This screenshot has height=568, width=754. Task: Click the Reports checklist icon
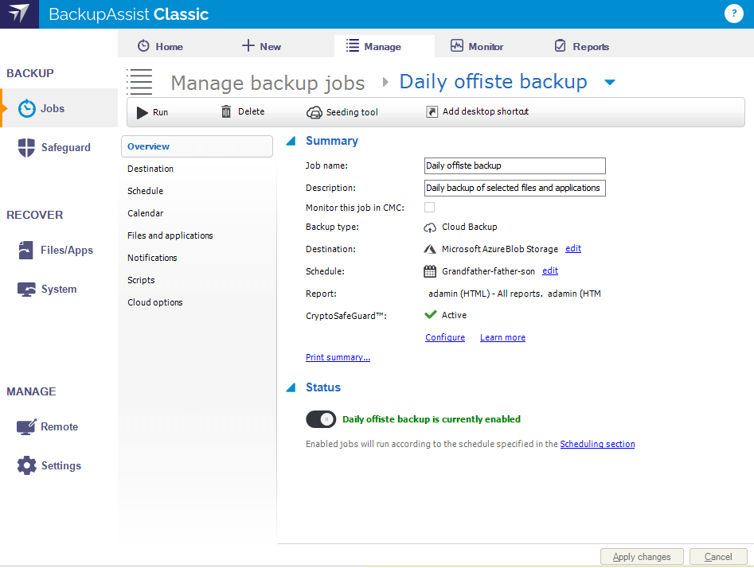pos(561,45)
